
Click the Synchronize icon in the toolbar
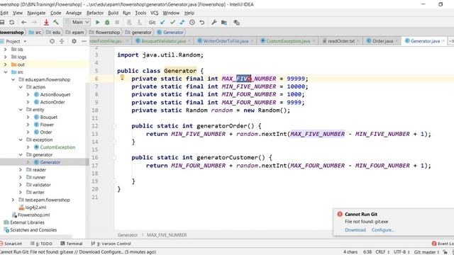[11, 22]
